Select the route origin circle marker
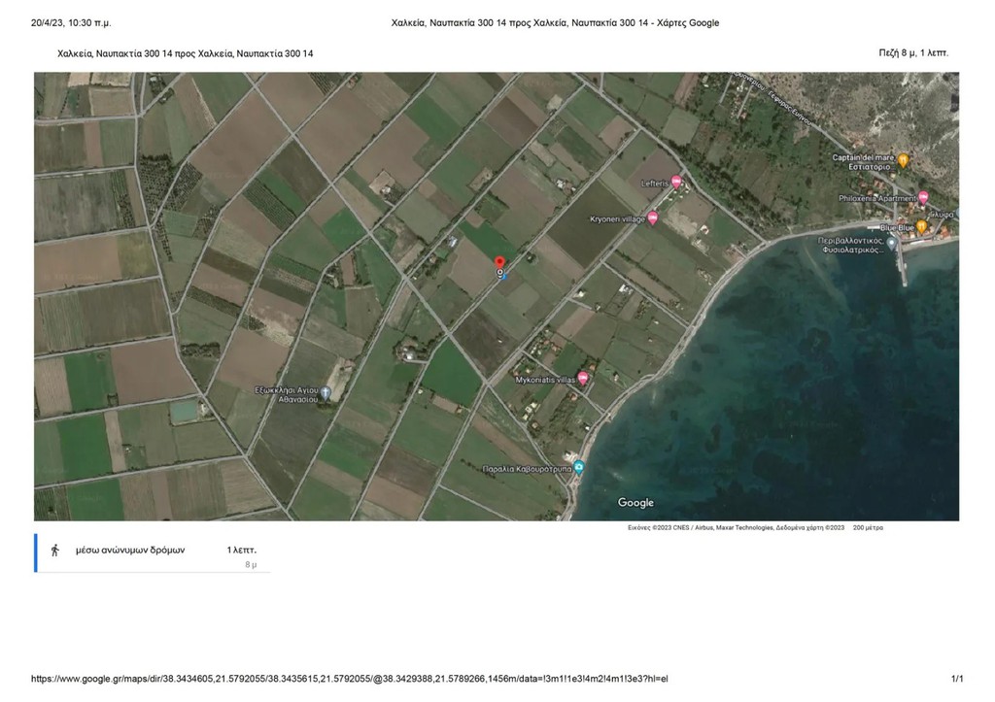 click(x=500, y=274)
